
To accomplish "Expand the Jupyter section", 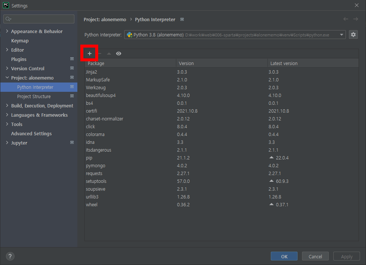I will (x=7, y=143).
